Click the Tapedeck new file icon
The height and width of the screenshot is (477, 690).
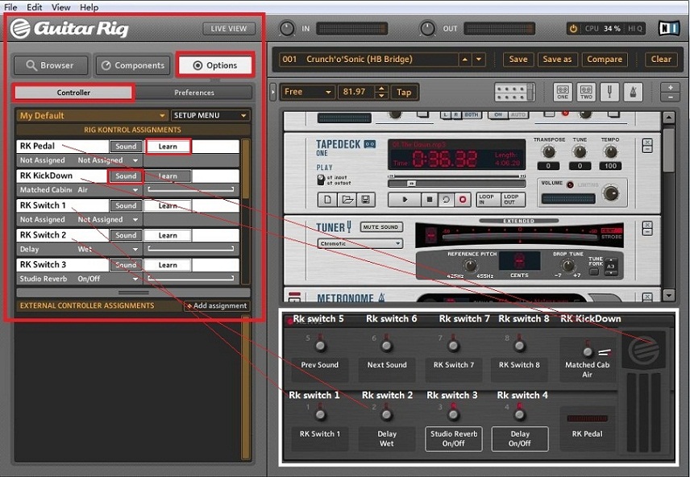pos(327,200)
